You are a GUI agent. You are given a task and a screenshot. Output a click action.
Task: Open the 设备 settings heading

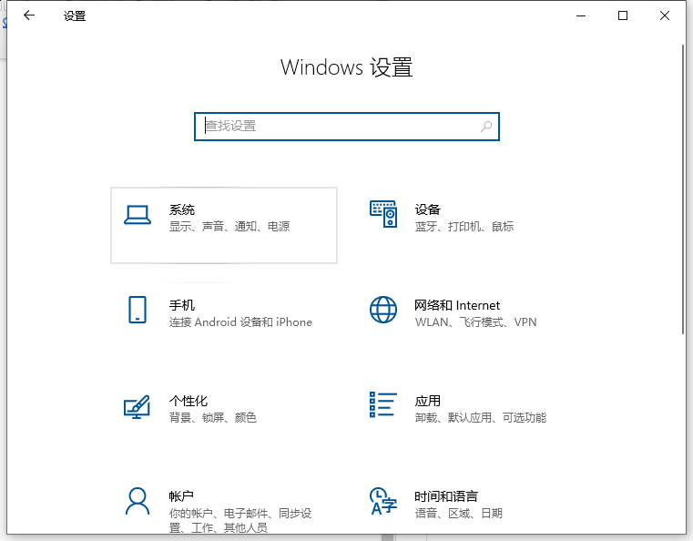(x=427, y=209)
